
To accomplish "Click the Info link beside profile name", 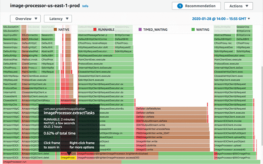I will pos(85,6).
